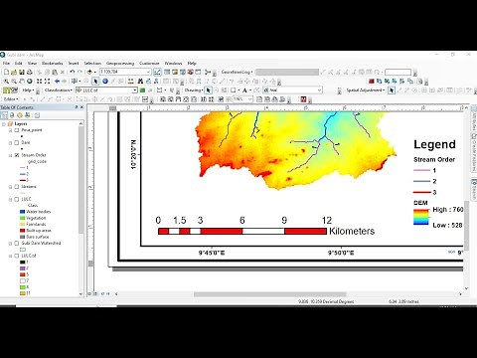This screenshot has width=477, height=358.
Task: Click the dark red square icon
Action: 372,81
